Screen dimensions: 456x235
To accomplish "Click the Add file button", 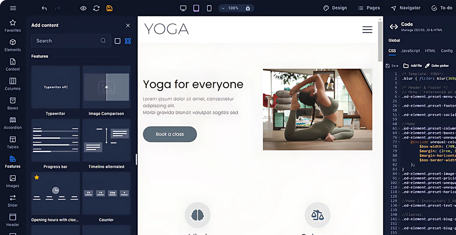I will coord(413,66).
